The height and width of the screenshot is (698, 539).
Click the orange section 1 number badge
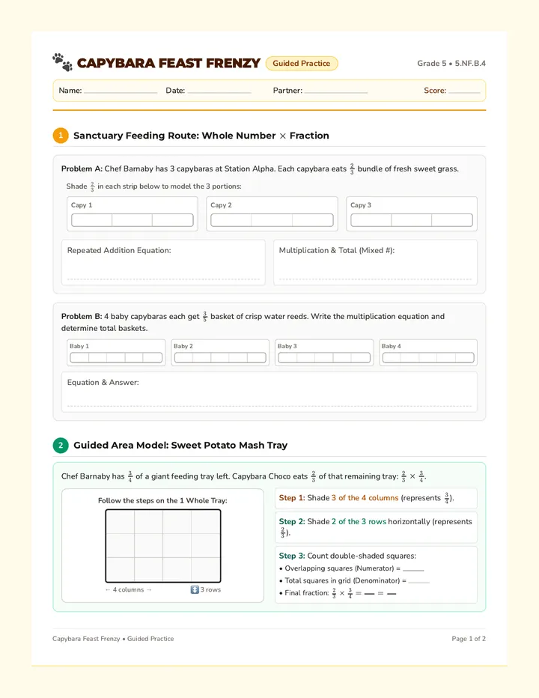click(61, 136)
